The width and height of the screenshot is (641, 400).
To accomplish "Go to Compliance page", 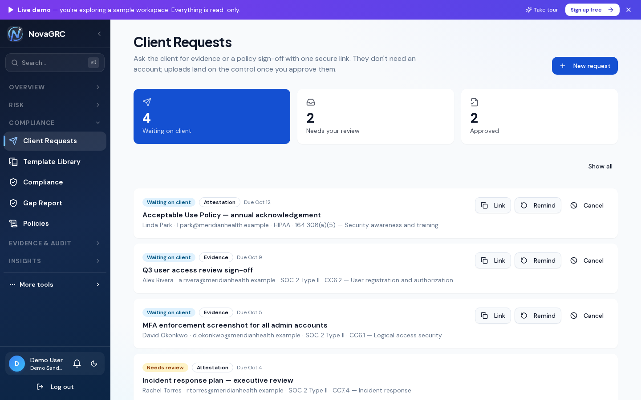I will [55, 182].
